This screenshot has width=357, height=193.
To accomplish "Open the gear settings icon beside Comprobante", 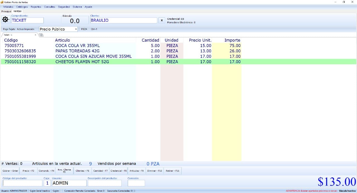I will point(5,20).
